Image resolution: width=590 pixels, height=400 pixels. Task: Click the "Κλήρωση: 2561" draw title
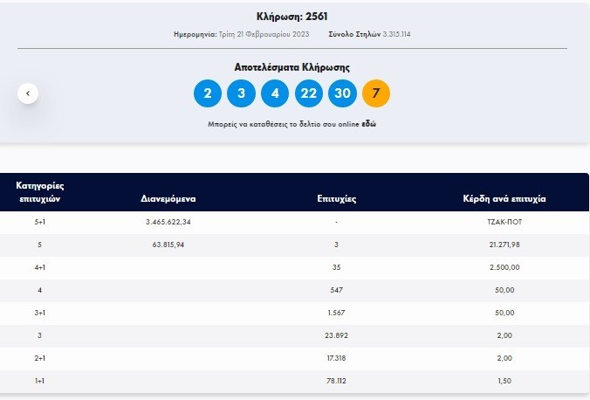pos(292,17)
